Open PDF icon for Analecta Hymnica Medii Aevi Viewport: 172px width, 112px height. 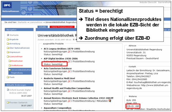(69, 81)
